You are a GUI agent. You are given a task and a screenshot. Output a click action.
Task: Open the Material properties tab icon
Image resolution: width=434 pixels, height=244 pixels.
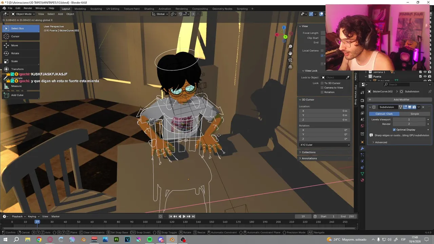362,180
